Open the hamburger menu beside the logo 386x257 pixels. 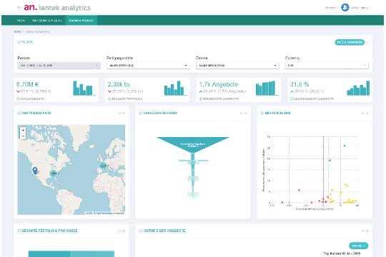19,8
